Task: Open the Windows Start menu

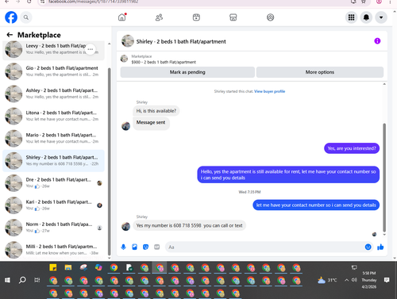Action: [7, 280]
